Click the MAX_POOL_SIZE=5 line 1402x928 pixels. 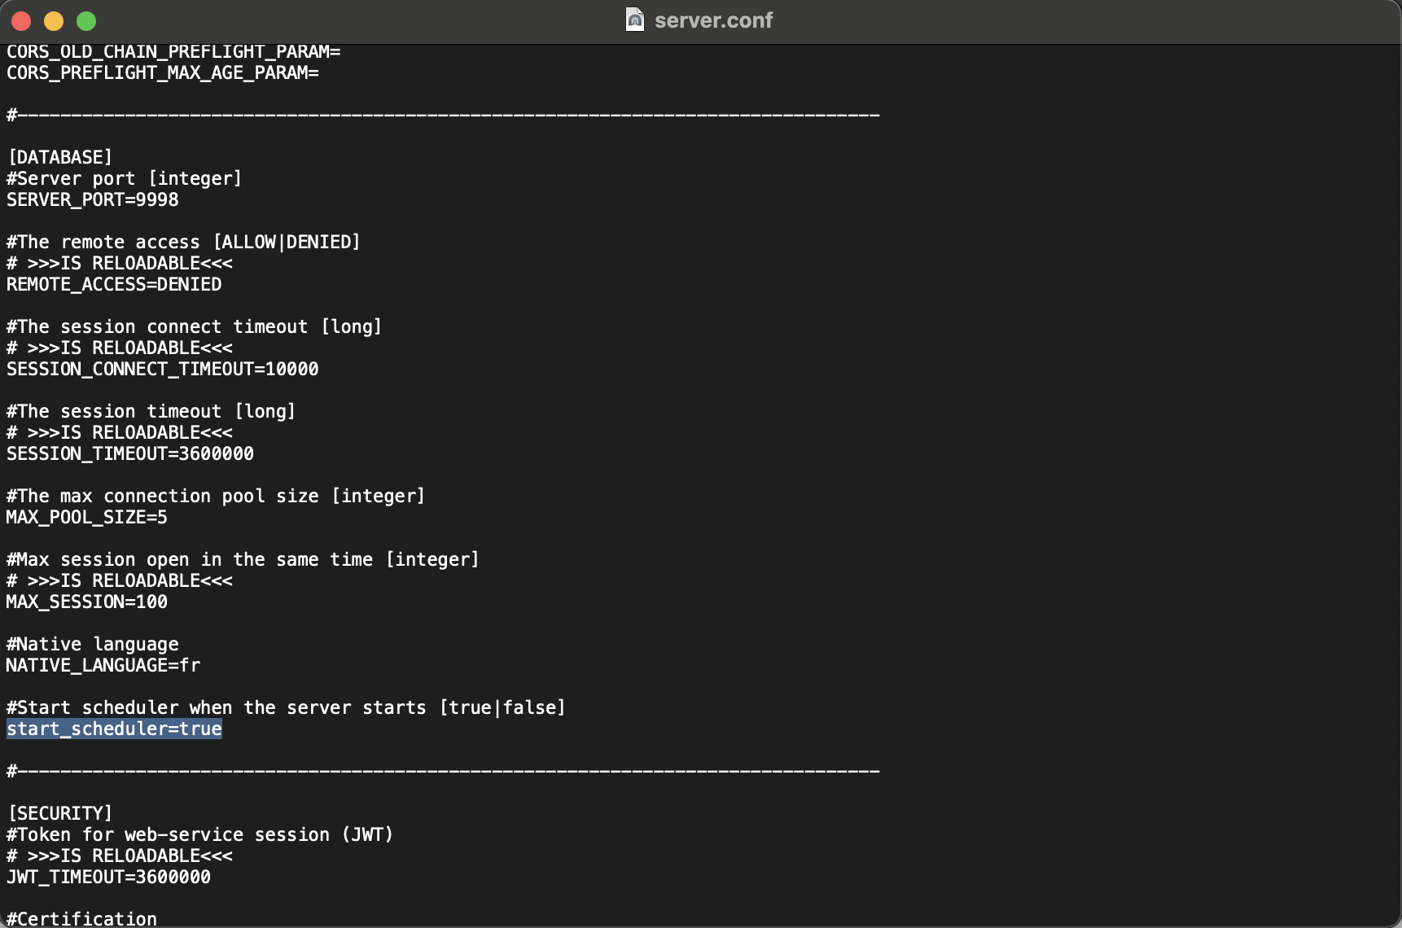coord(87,518)
